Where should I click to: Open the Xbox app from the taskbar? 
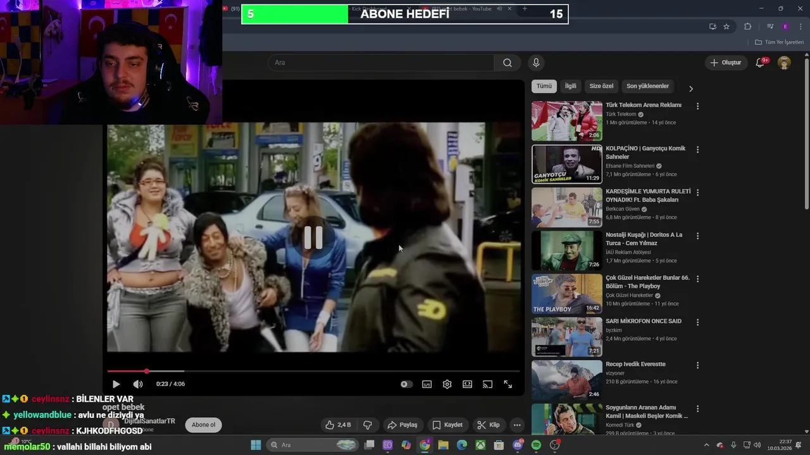[481, 445]
